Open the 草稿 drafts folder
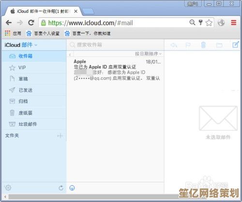This screenshot has width=242, height=202. coord(34,79)
